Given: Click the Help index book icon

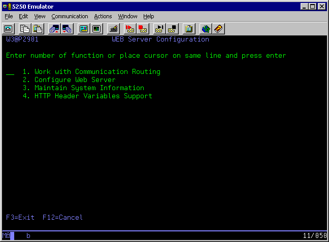Looking at the screenshot, I should pyautogui.click(x=218, y=29).
